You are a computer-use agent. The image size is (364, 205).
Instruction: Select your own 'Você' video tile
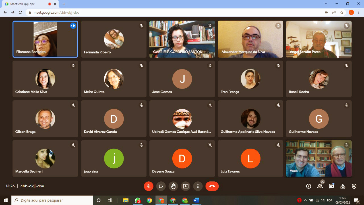click(319, 158)
